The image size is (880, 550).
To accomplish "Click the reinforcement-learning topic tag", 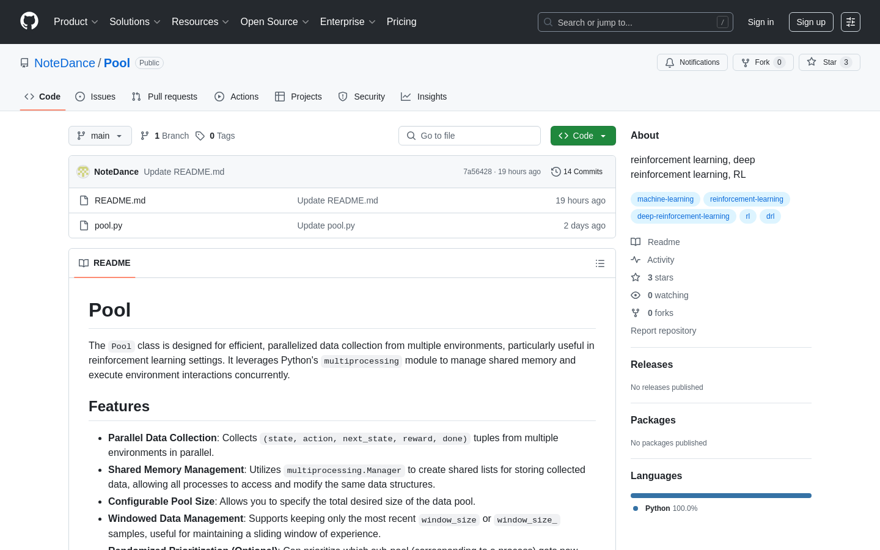I will pos(747,199).
